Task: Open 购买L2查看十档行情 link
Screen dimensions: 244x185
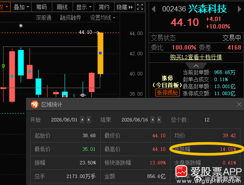Action: point(196,57)
